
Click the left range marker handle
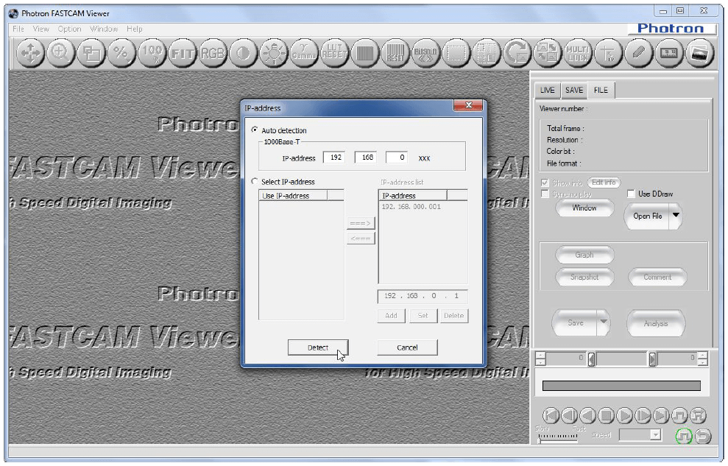pos(592,359)
